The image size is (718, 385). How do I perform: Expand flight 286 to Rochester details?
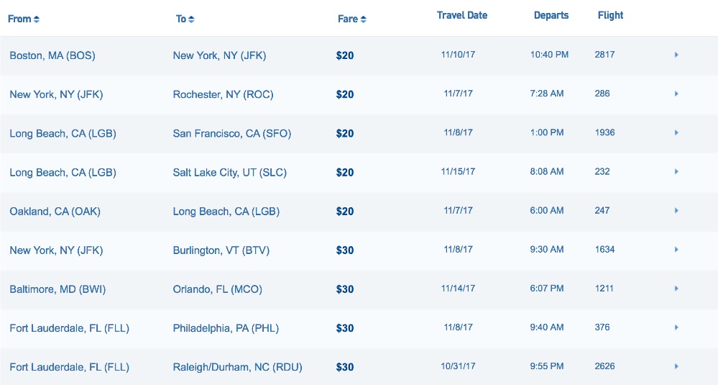pos(676,94)
